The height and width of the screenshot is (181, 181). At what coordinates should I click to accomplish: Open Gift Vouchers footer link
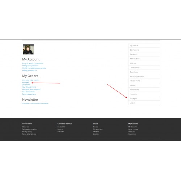click(98, 129)
